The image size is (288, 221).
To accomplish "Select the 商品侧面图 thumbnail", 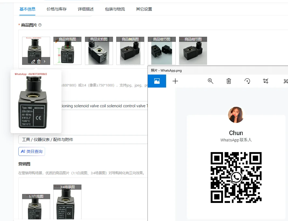I will (x=130, y=51).
